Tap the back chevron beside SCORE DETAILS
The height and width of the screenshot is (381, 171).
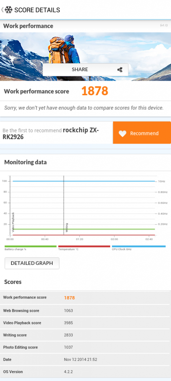[x=2, y=10]
